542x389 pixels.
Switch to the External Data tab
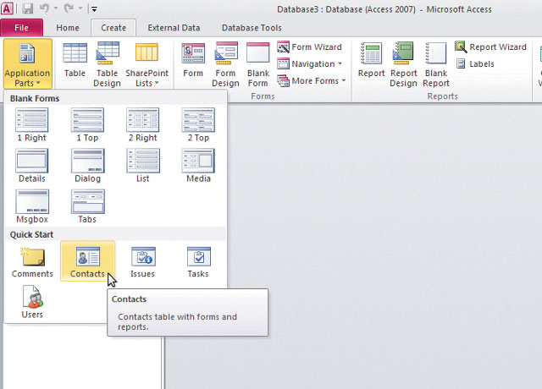pyautogui.click(x=174, y=28)
